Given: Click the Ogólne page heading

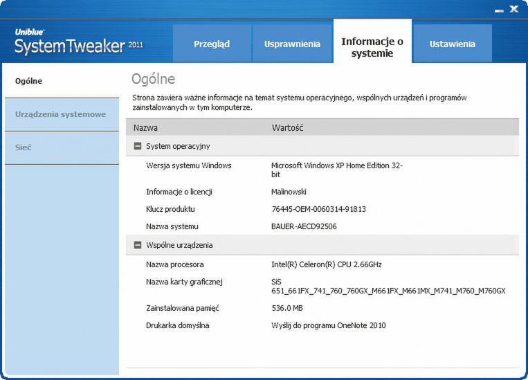Looking at the screenshot, I should tap(153, 79).
